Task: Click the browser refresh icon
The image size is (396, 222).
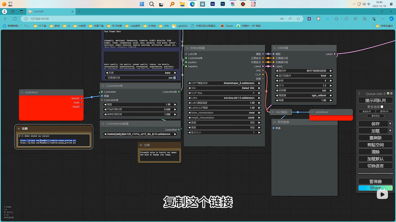Action: pos(15,19)
